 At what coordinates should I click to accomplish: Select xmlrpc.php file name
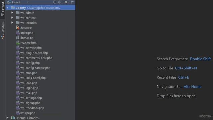click(28, 113)
